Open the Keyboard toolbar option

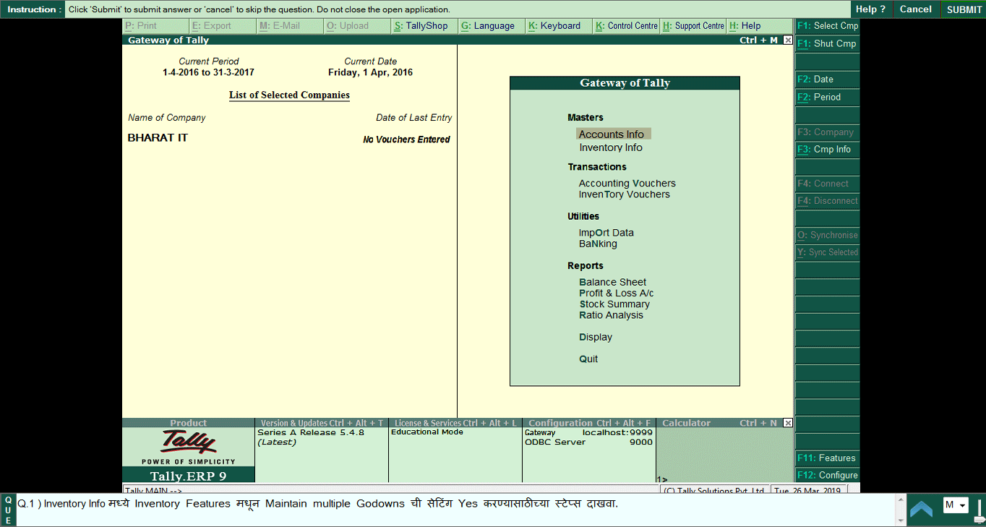click(x=559, y=26)
